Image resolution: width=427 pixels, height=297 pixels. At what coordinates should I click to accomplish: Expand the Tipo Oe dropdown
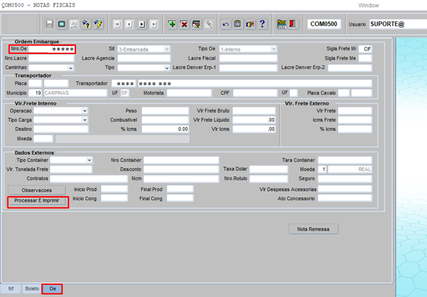pyautogui.click(x=273, y=49)
